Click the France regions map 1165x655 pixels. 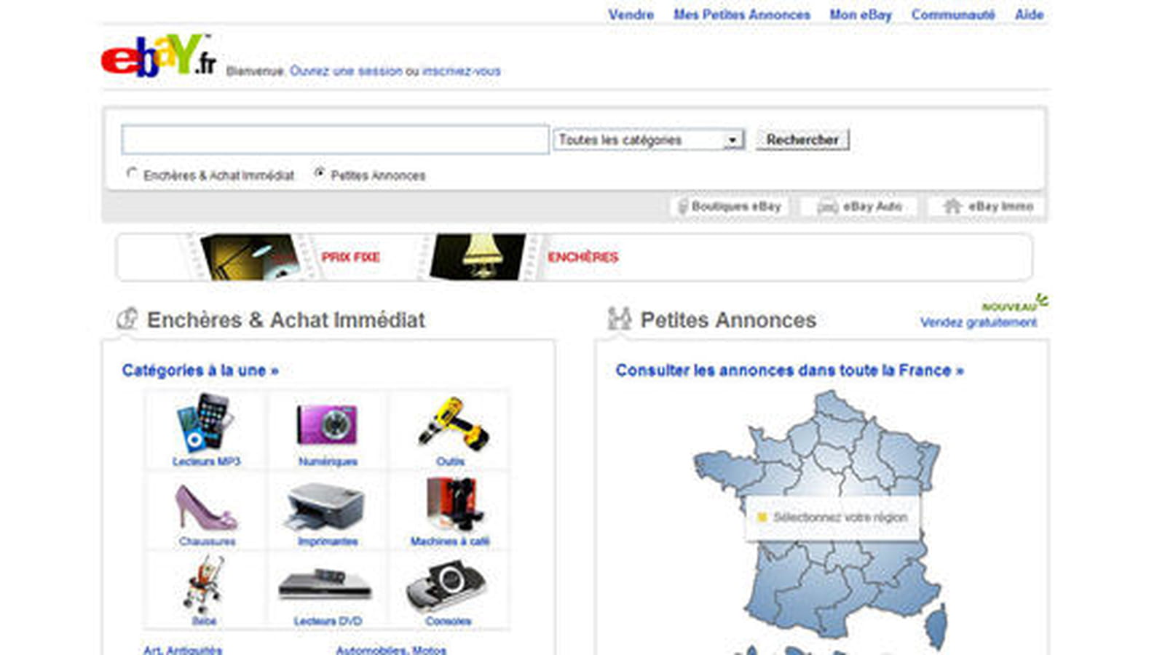(819, 520)
